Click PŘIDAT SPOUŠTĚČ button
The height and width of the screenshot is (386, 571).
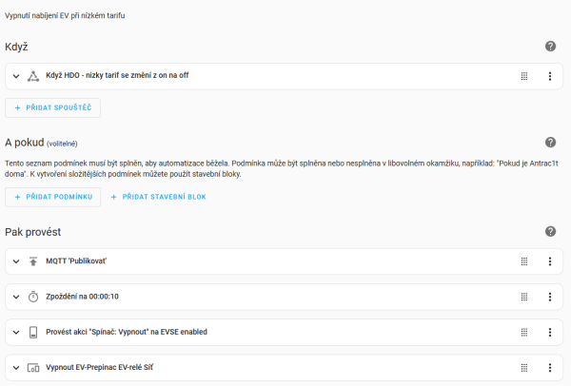pyautogui.click(x=52, y=107)
